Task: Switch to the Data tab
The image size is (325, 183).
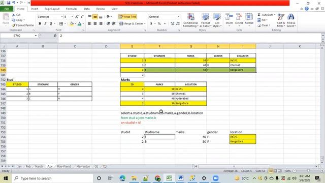Action: pyautogui.click(x=87, y=9)
